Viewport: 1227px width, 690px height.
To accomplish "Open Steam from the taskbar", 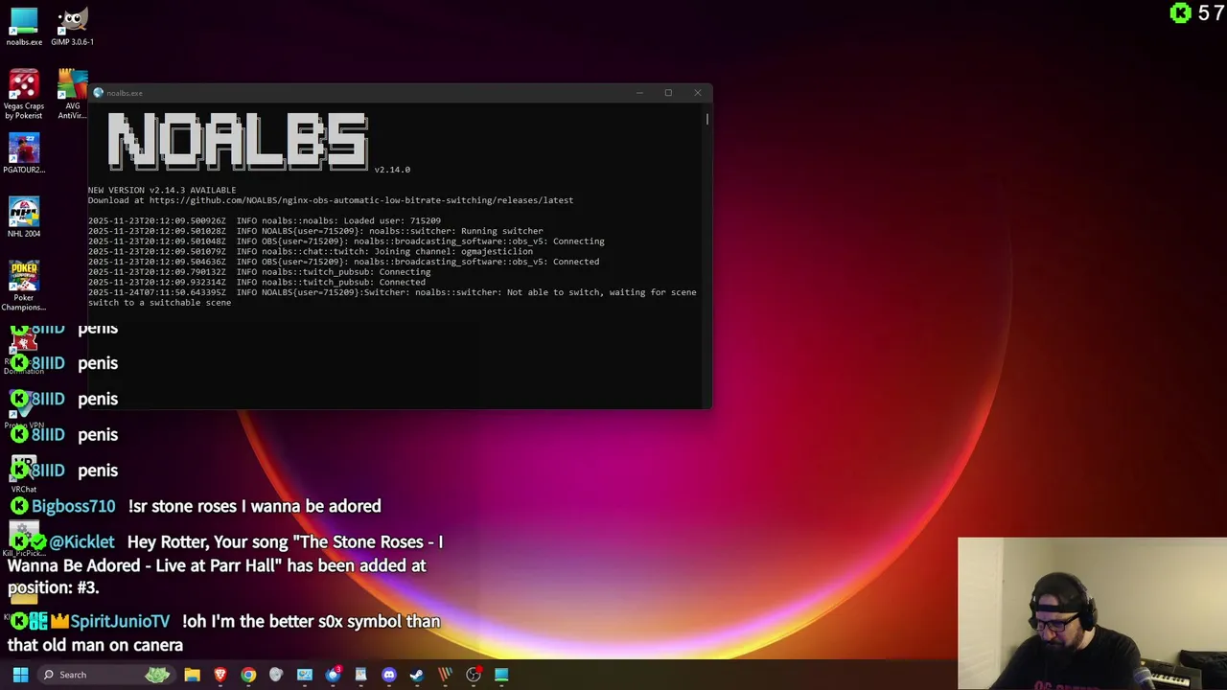I will [x=417, y=675].
